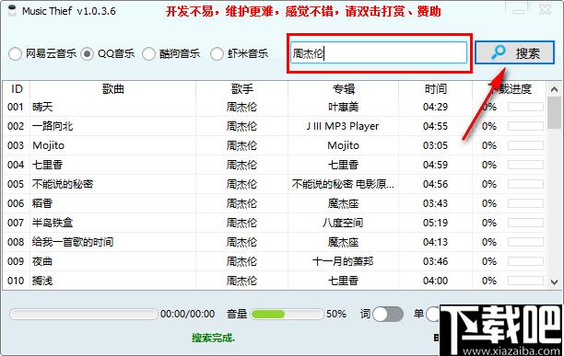Adjust the 音量 volume slider
564x356 pixels.
coord(287,314)
